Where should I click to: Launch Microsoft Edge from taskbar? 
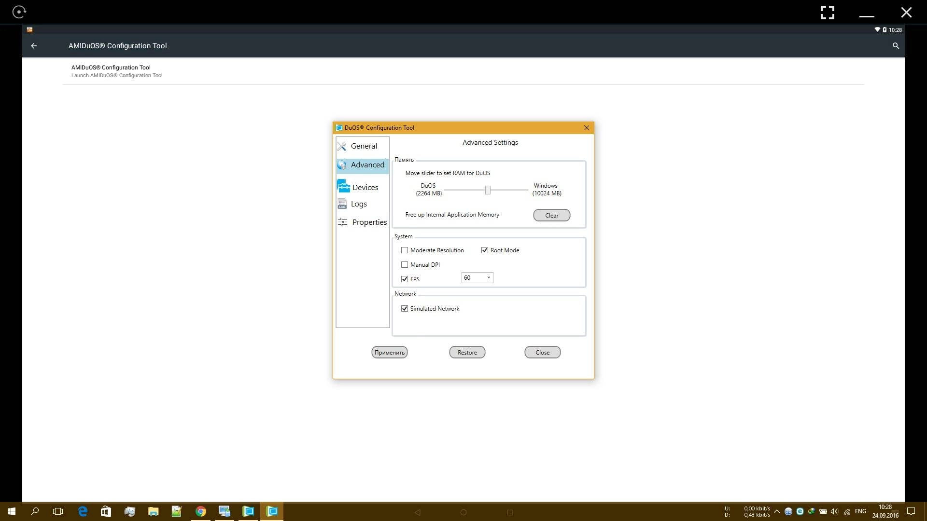(x=83, y=511)
